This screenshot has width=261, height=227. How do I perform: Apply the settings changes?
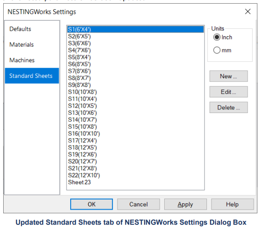click(x=185, y=204)
